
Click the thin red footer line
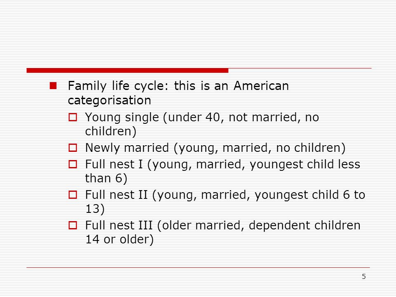click(198, 267)
